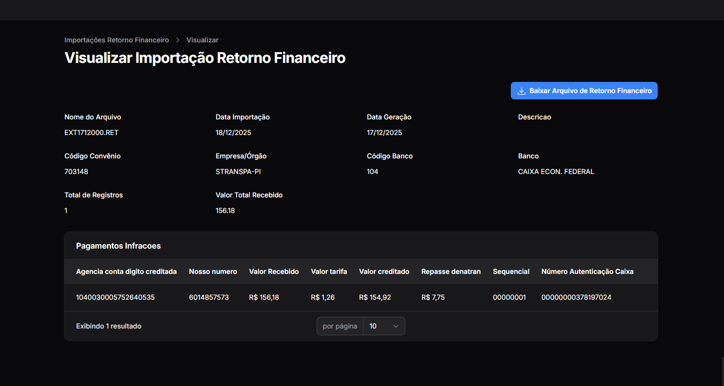Screen dimensions: 724x386
Task: Click the file name EXT1712000.RET
Action: [x=91, y=133]
